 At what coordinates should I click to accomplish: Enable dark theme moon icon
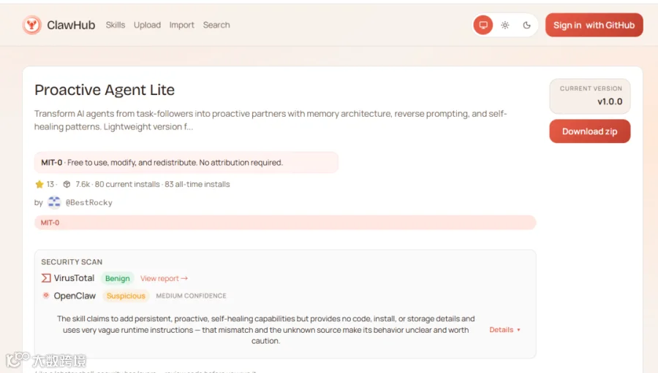point(526,25)
